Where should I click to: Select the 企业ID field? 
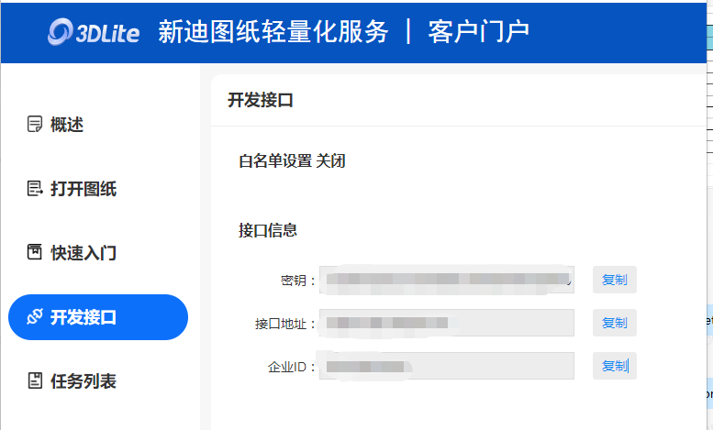click(x=446, y=366)
